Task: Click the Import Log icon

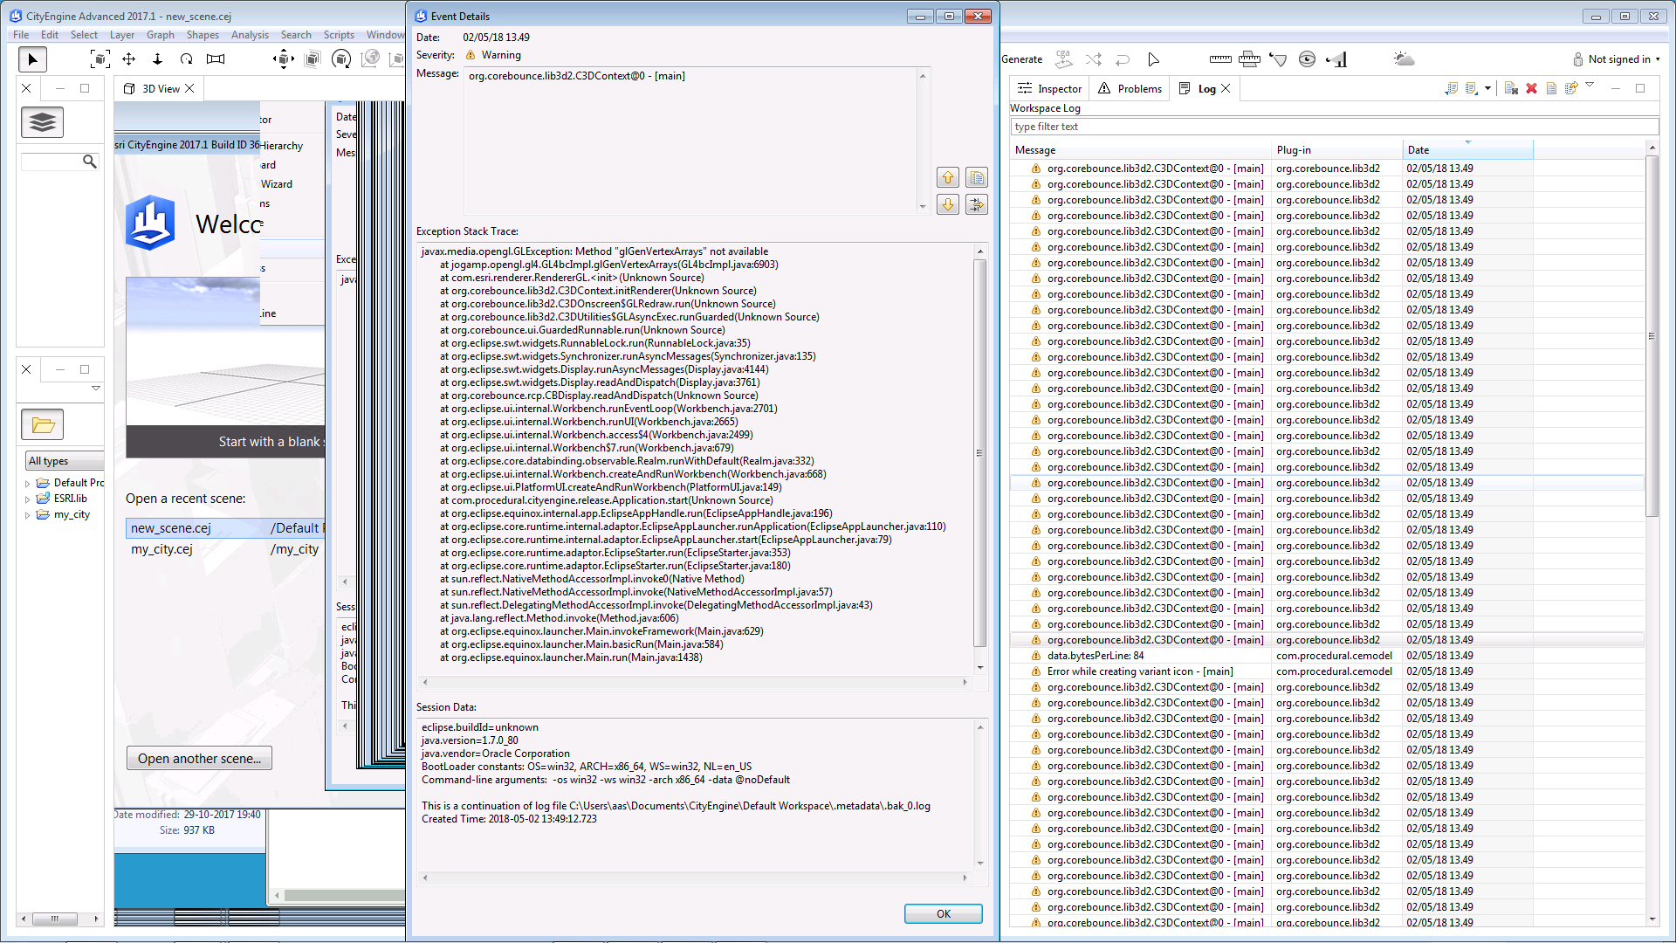Action: coord(1472,88)
